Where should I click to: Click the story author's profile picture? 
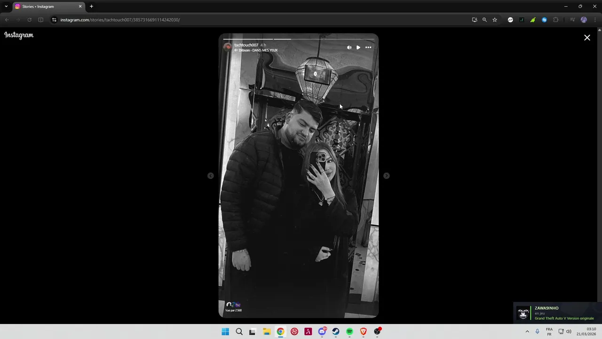click(228, 47)
